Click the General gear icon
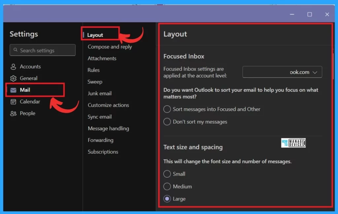Screen dimensions: 338x214 click(x=13, y=78)
